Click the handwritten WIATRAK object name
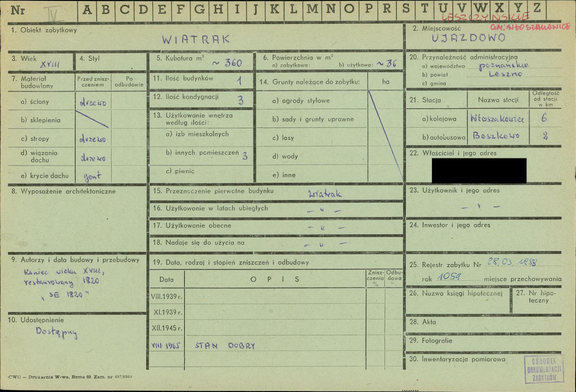The height and width of the screenshot is (392, 576). [196, 39]
